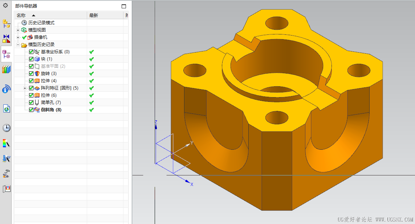
Task: Open the resource bar settings gear
Action: pyautogui.click(x=5, y=5)
